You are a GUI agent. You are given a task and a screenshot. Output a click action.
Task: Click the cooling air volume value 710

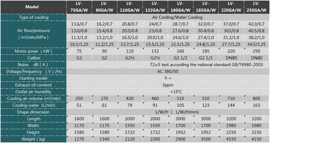pos(231,98)
